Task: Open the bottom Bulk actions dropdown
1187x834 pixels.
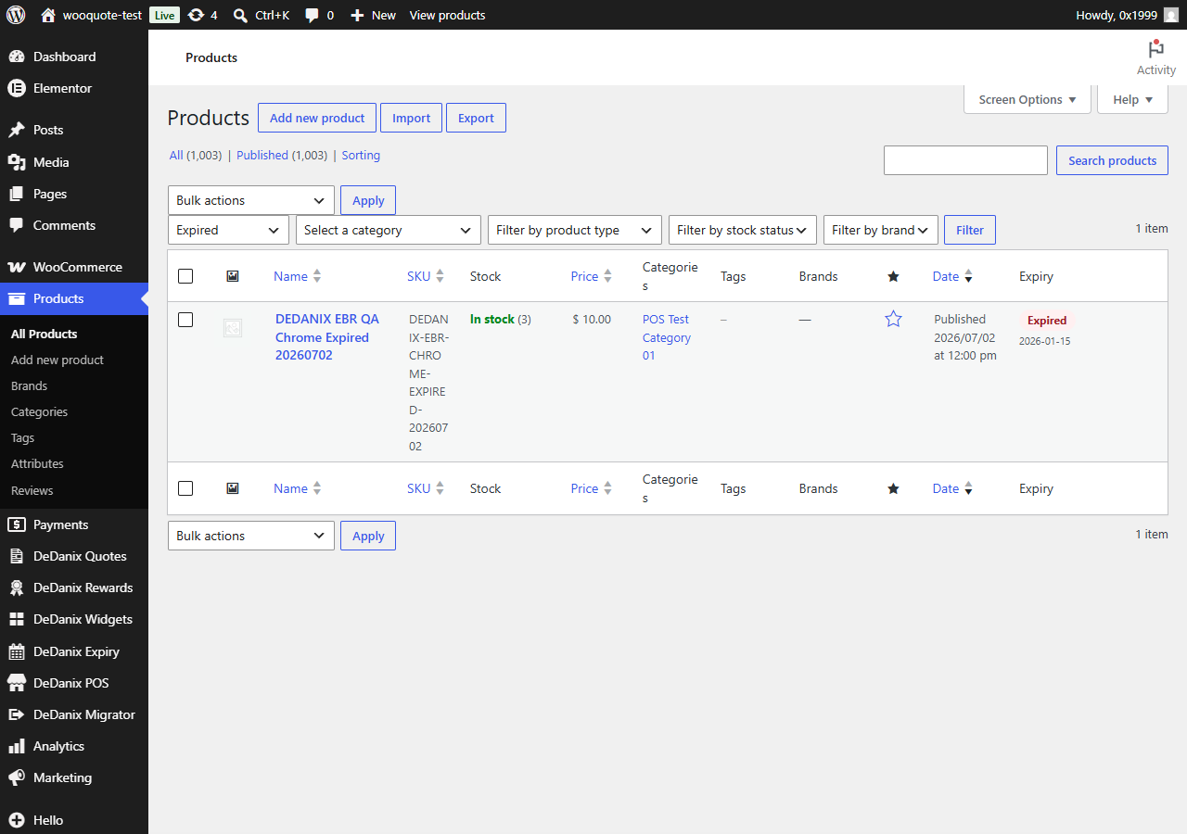Action: [251, 536]
